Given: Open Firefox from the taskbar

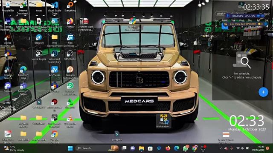Looking at the screenshot, I should (x=168, y=148).
